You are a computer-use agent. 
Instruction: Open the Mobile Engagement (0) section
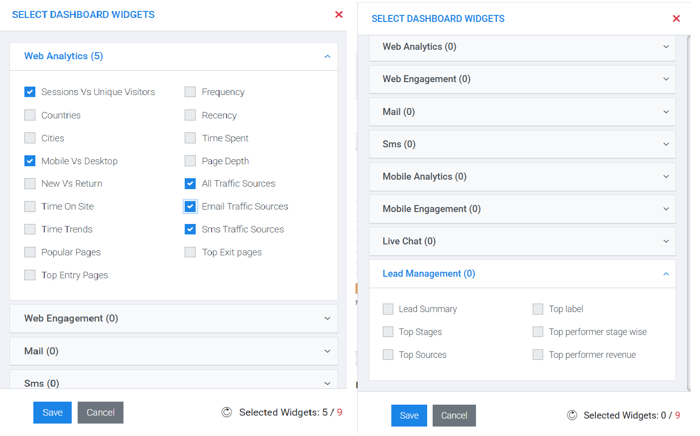pyautogui.click(x=522, y=209)
